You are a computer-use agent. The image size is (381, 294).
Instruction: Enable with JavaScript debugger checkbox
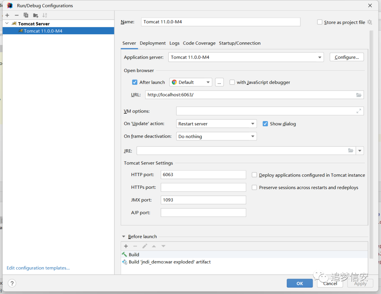(x=232, y=82)
